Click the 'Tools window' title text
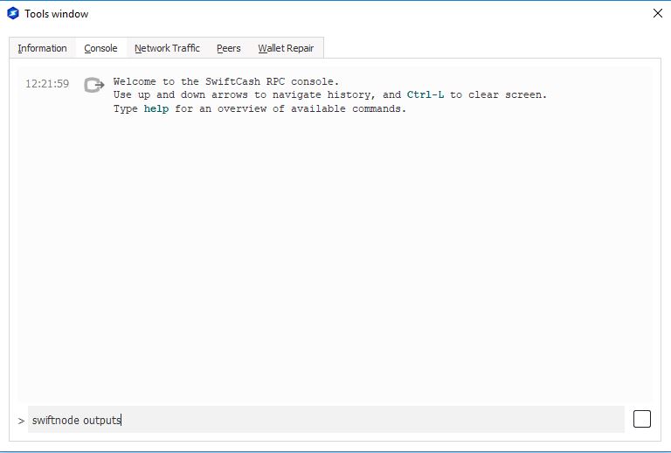 coord(57,14)
